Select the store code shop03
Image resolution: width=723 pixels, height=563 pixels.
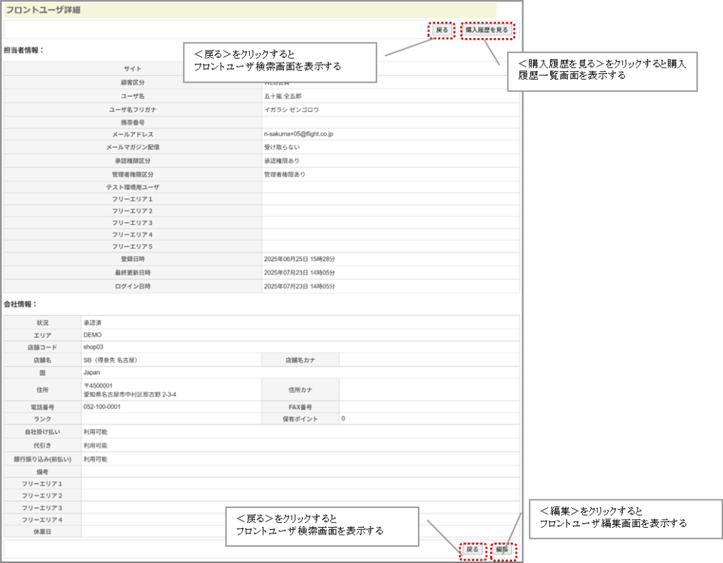[x=93, y=347]
